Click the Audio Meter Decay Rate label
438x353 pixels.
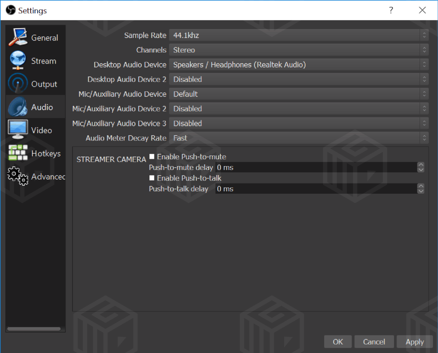pyautogui.click(x=126, y=138)
